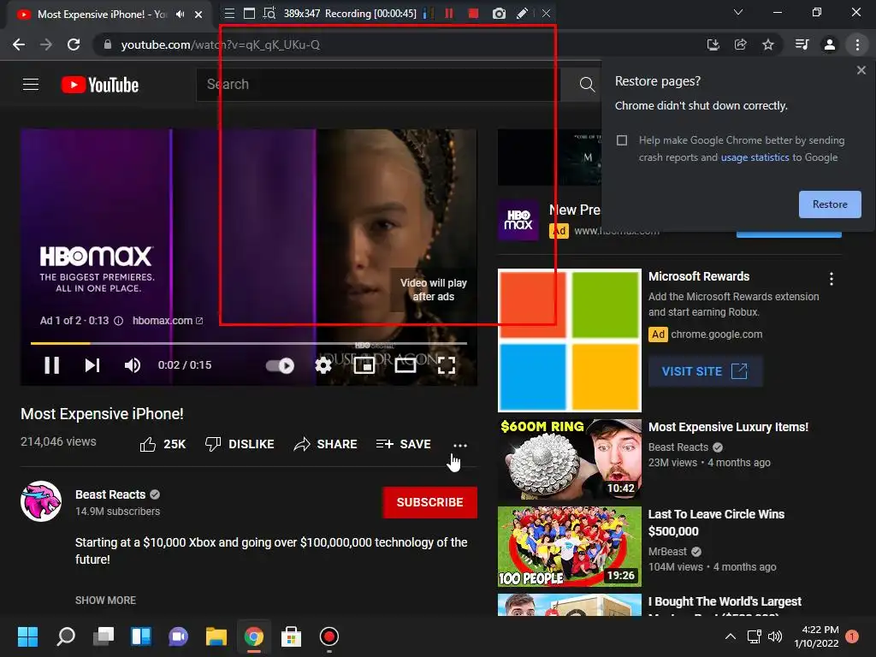Open the usage statistics link
Image resolution: width=876 pixels, height=657 pixels.
tap(755, 157)
